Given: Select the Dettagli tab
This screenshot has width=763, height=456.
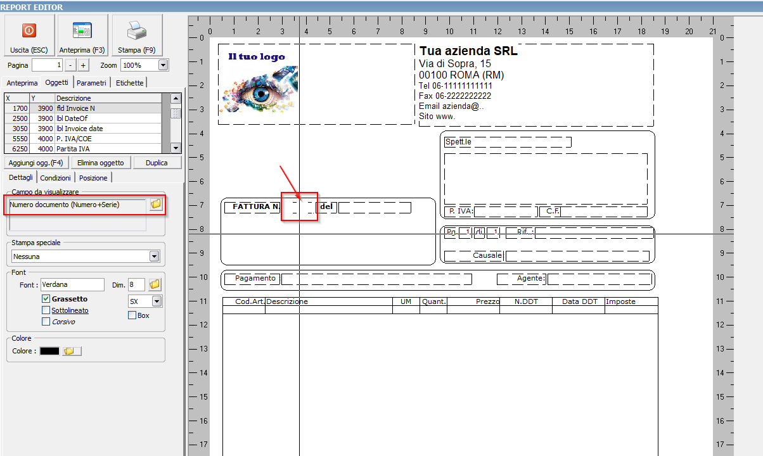Looking at the screenshot, I should pyautogui.click(x=21, y=177).
